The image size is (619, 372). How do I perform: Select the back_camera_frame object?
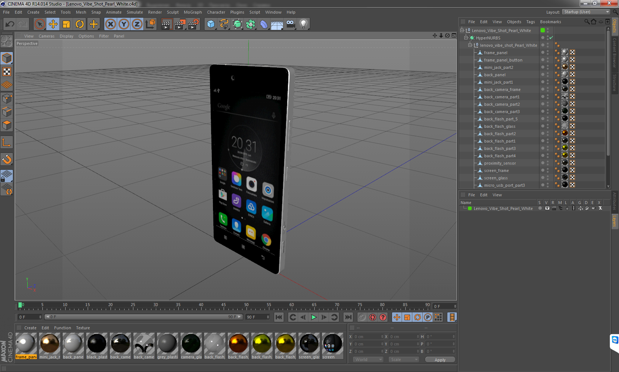point(502,90)
